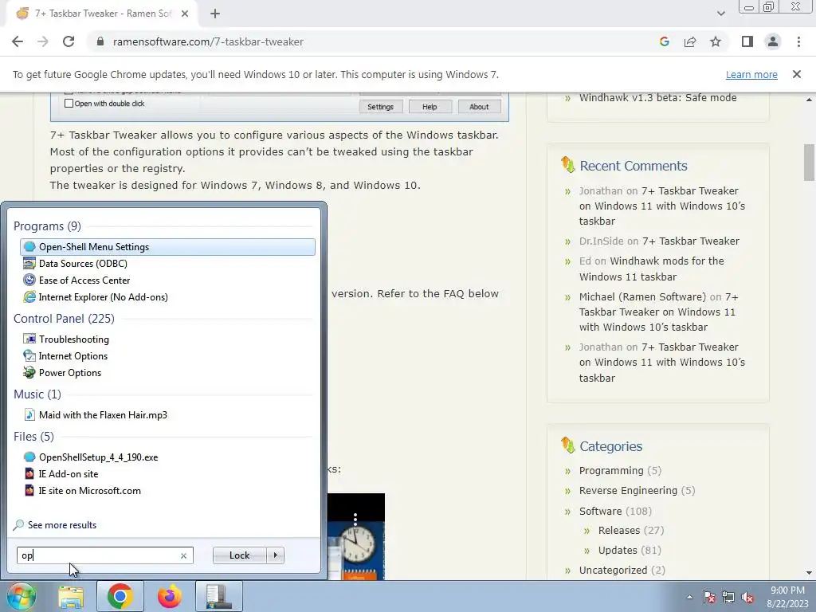Click the muted volume tray icon
This screenshot has width=816, height=612.
pyautogui.click(x=747, y=598)
